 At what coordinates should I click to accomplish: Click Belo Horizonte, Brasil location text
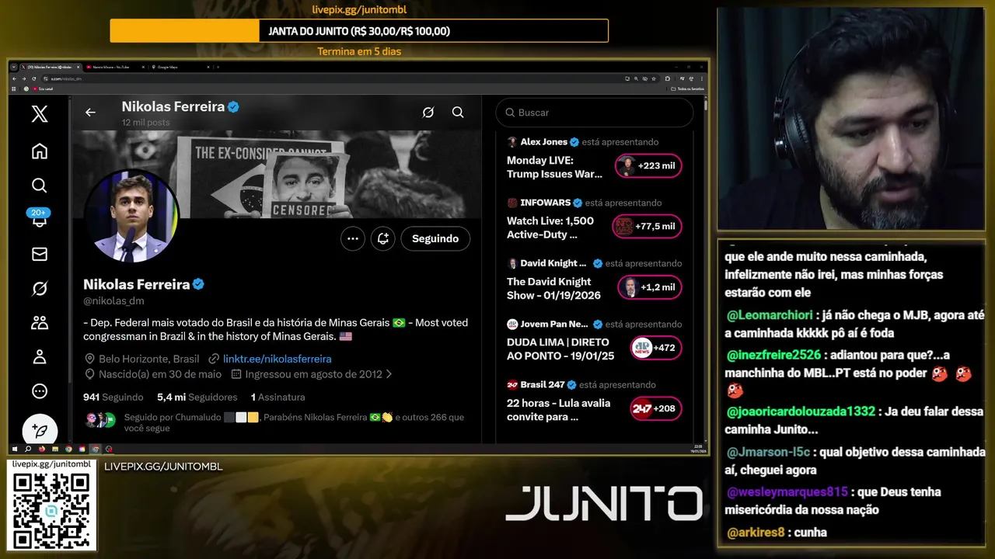[x=148, y=359]
